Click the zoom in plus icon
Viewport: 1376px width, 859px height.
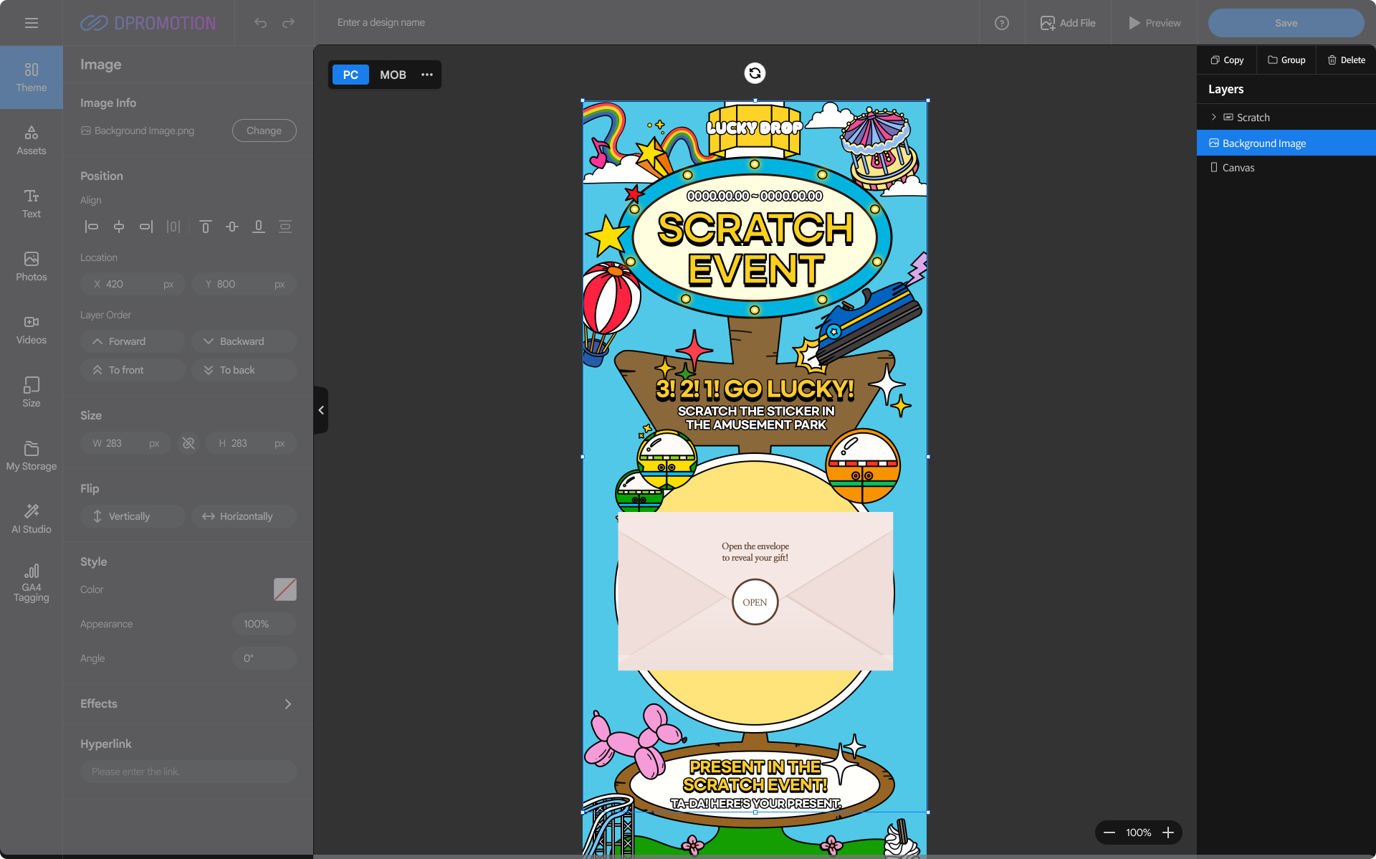(1168, 832)
